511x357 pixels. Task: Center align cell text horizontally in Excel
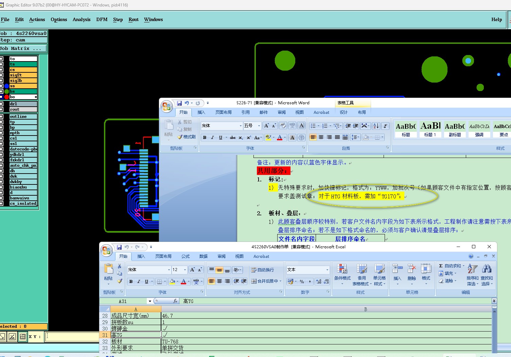pyautogui.click(x=219, y=281)
